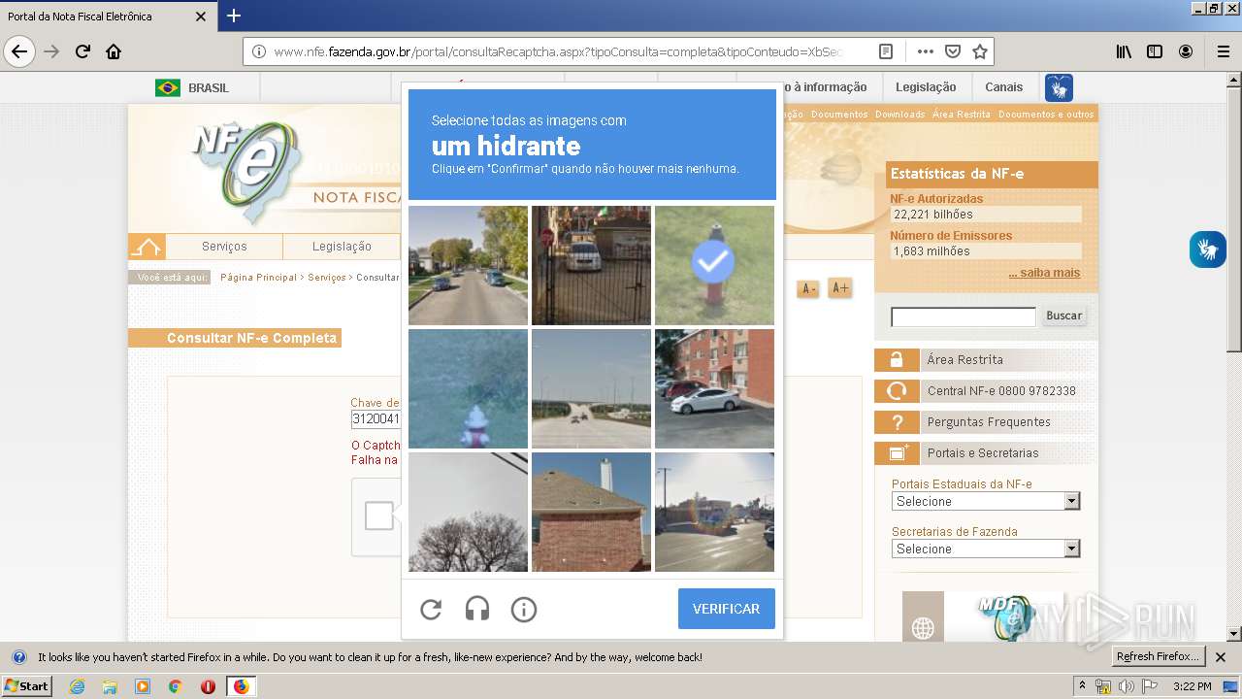Decrease font size with A- button
The width and height of the screenshot is (1242, 699).
click(807, 288)
